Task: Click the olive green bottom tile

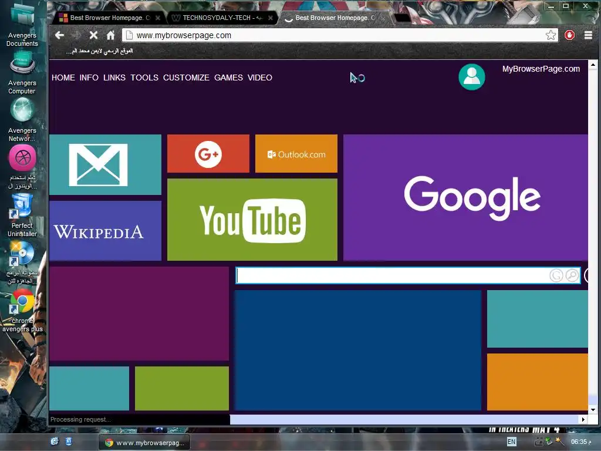Action: [182, 389]
